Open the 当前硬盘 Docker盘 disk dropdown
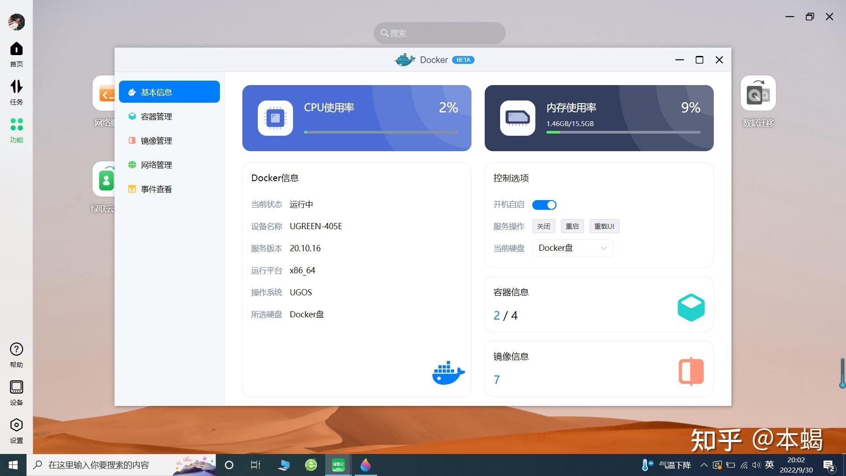 click(x=572, y=248)
